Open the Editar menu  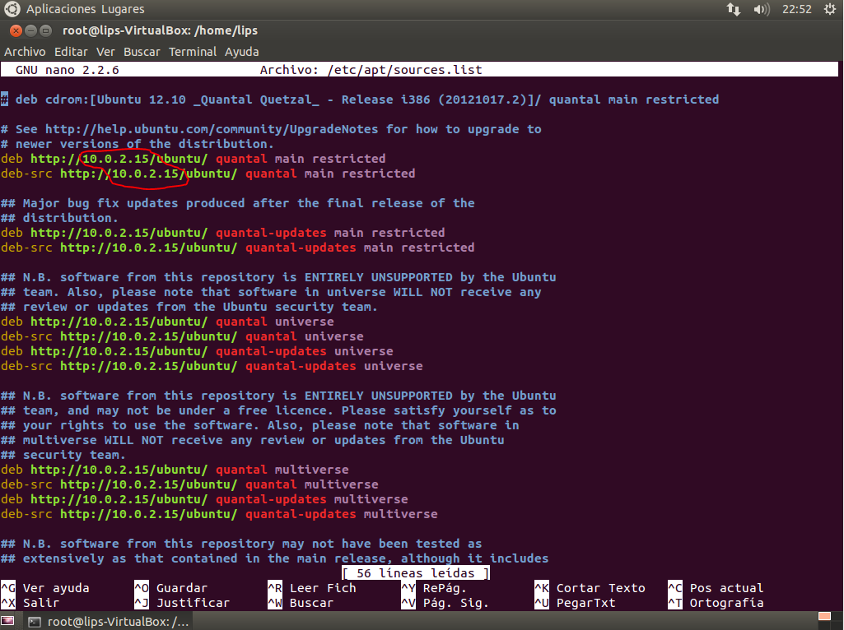pyautogui.click(x=71, y=52)
